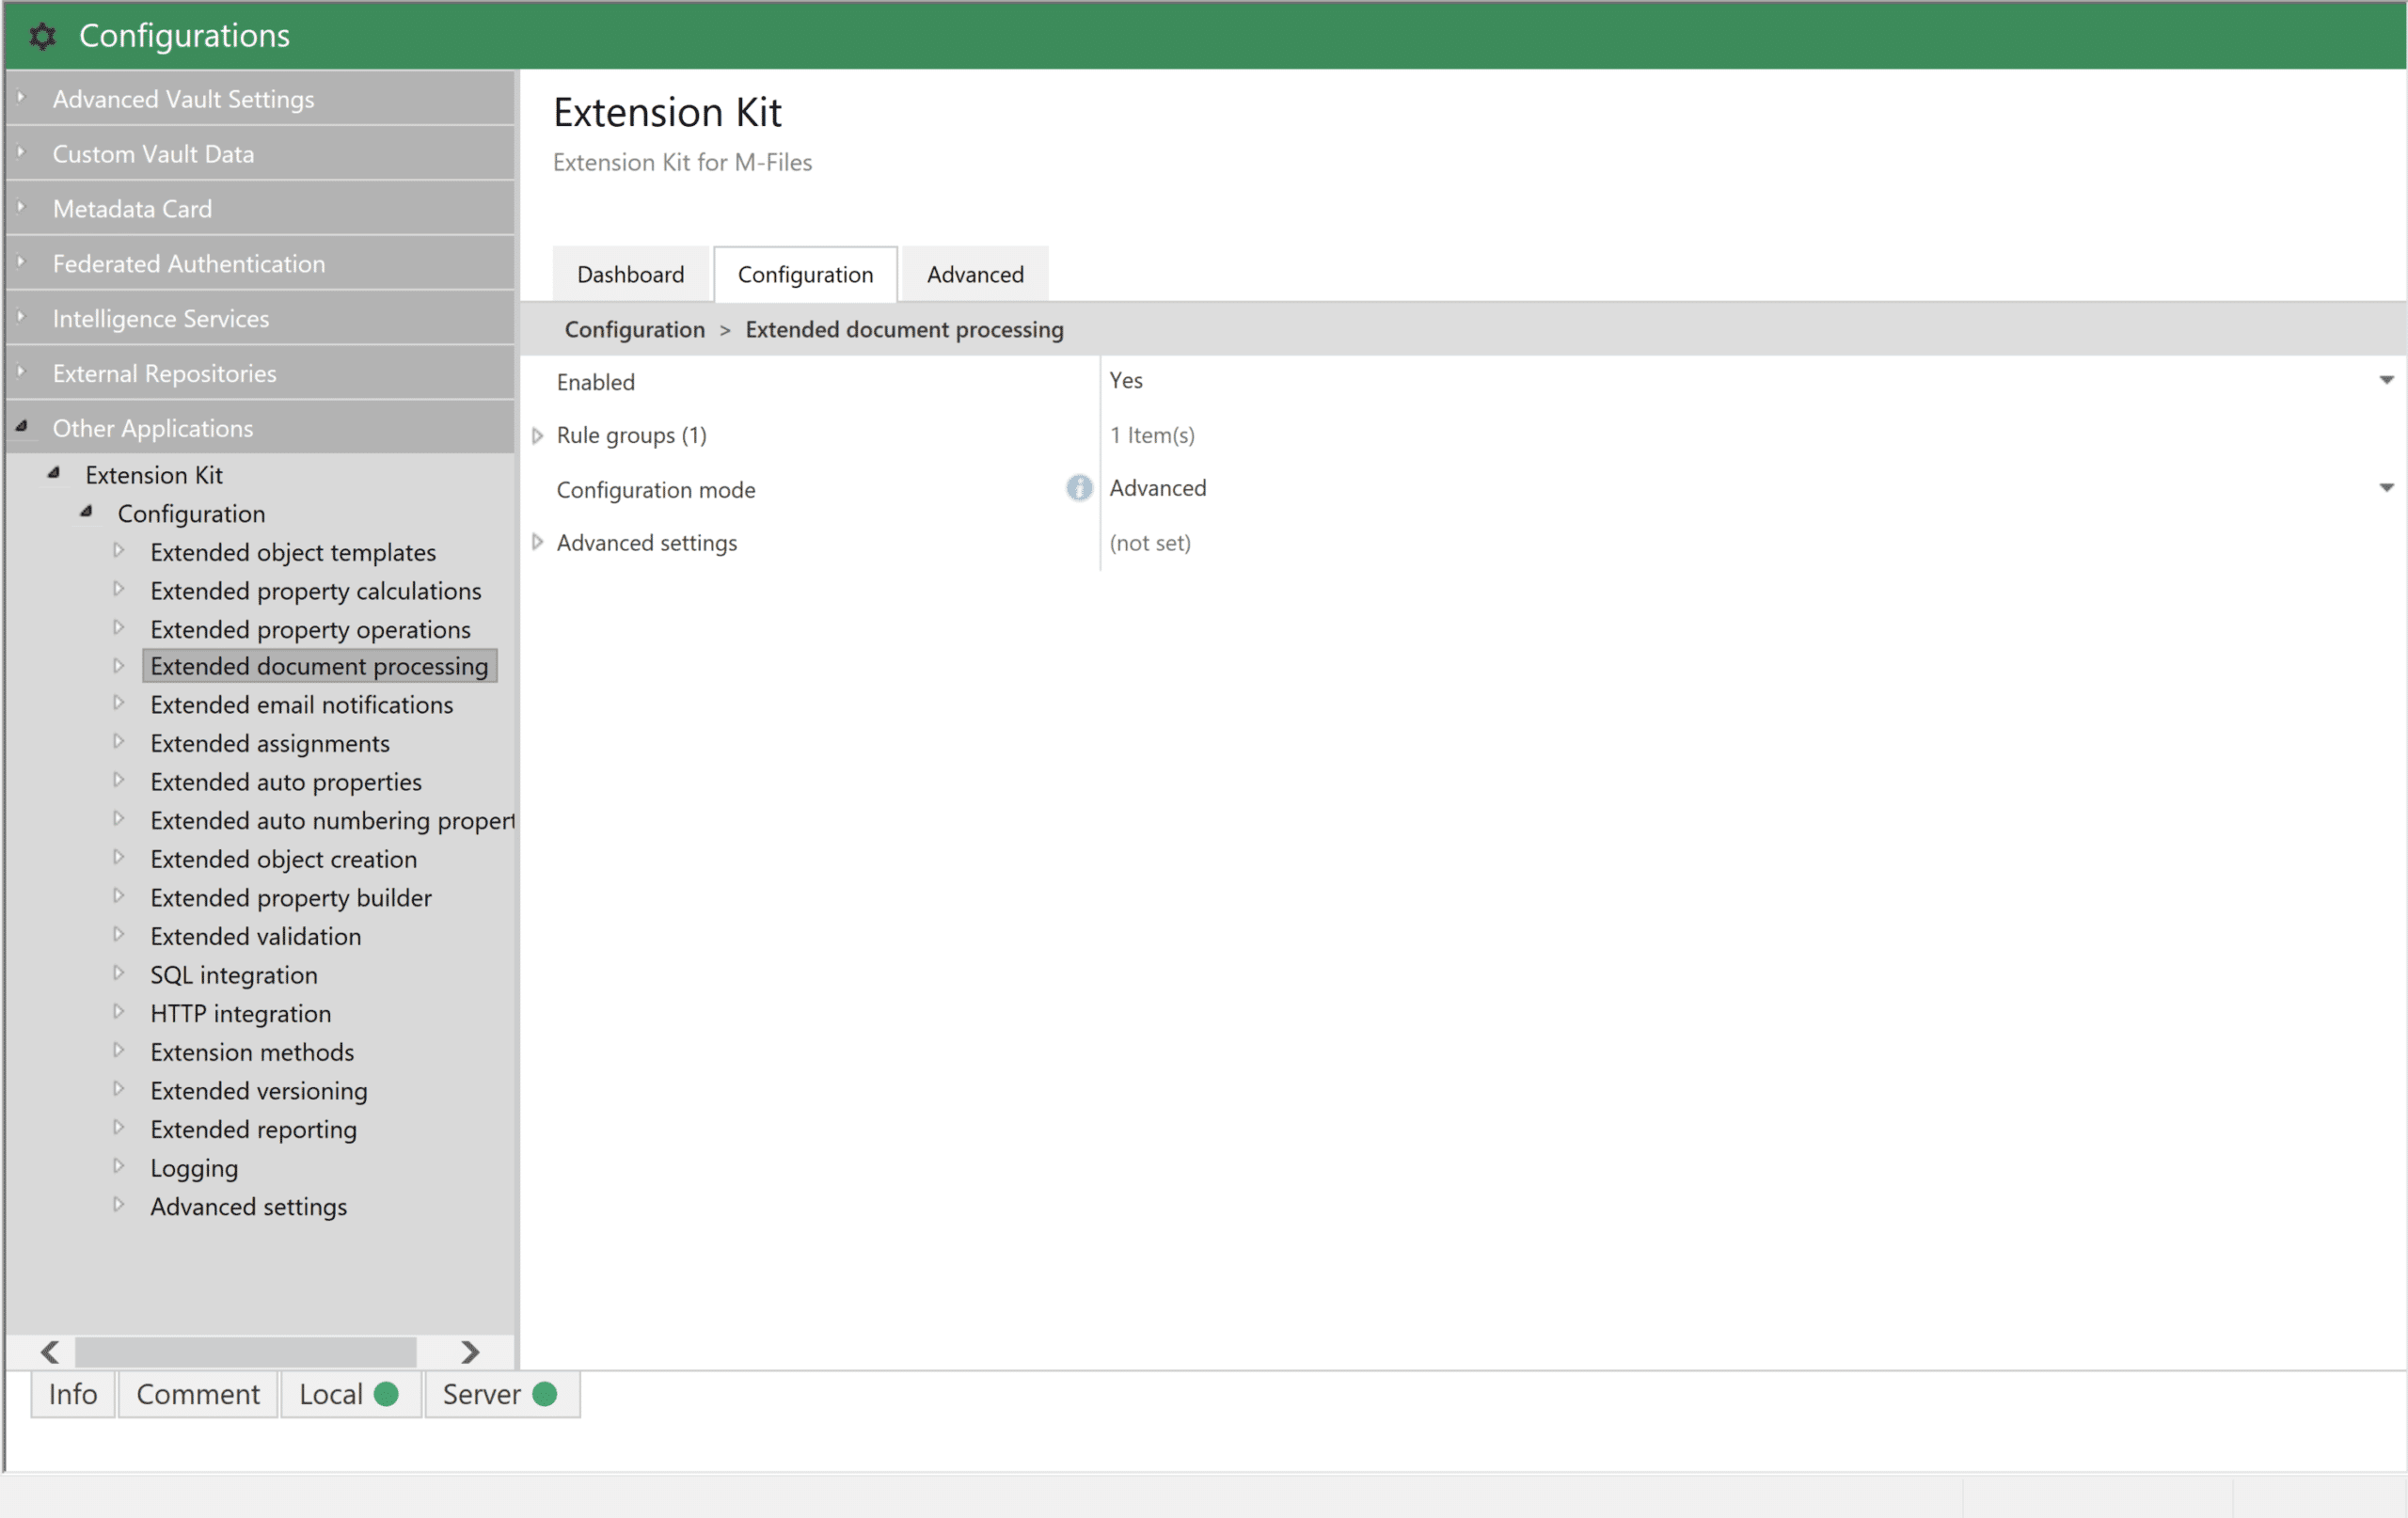Click the 1 Item(s) value
2408x1518 pixels.
[x=1152, y=435]
